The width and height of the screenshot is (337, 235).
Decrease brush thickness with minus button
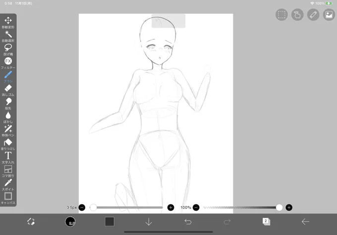(82, 207)
